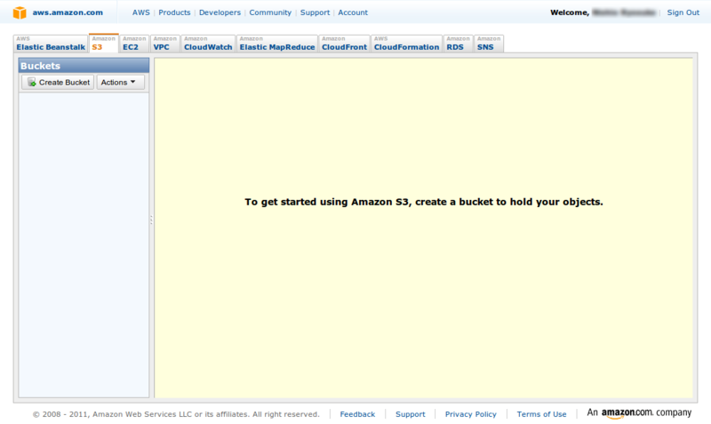Switch to the CloudFront tab

(344, 44)
